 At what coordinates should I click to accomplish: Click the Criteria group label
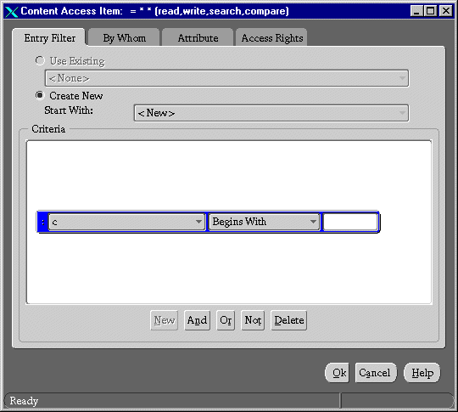pos(48,129)
